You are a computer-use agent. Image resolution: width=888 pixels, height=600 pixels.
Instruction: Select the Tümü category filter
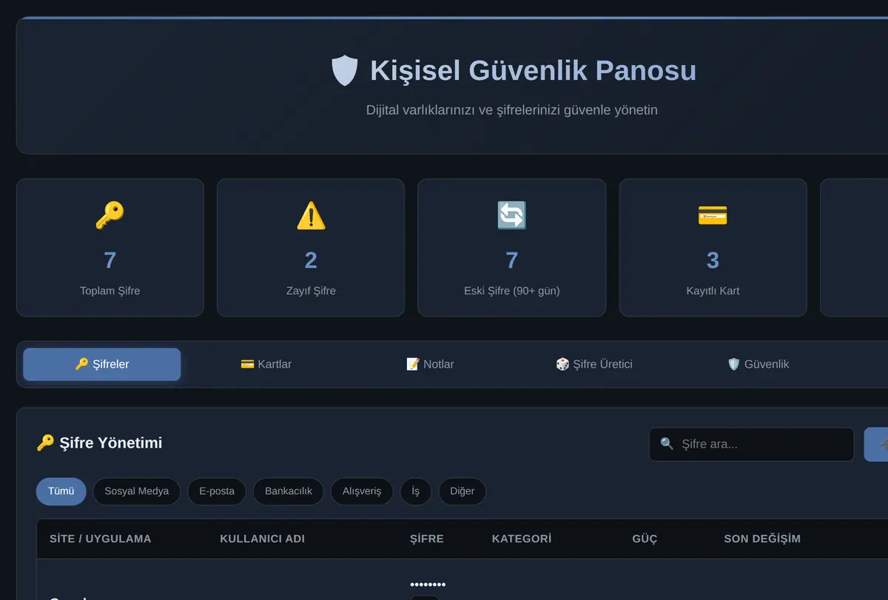61,491
